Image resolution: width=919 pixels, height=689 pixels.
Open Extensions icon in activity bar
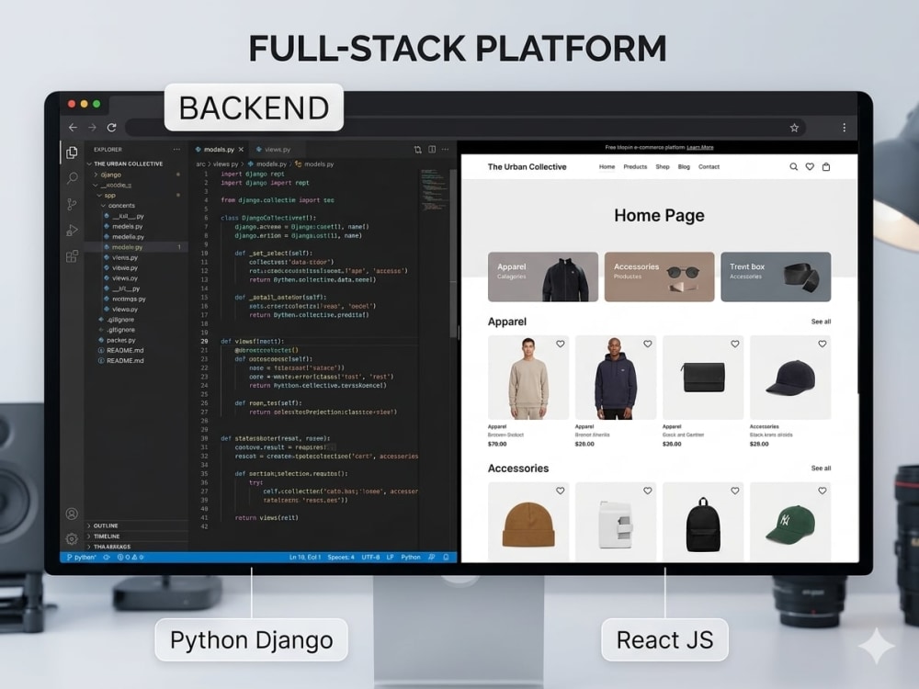(x=72, y=256)
